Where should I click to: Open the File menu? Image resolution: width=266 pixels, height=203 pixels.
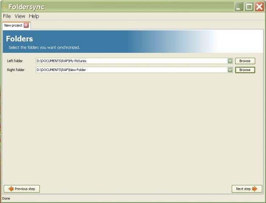point(7,16)
